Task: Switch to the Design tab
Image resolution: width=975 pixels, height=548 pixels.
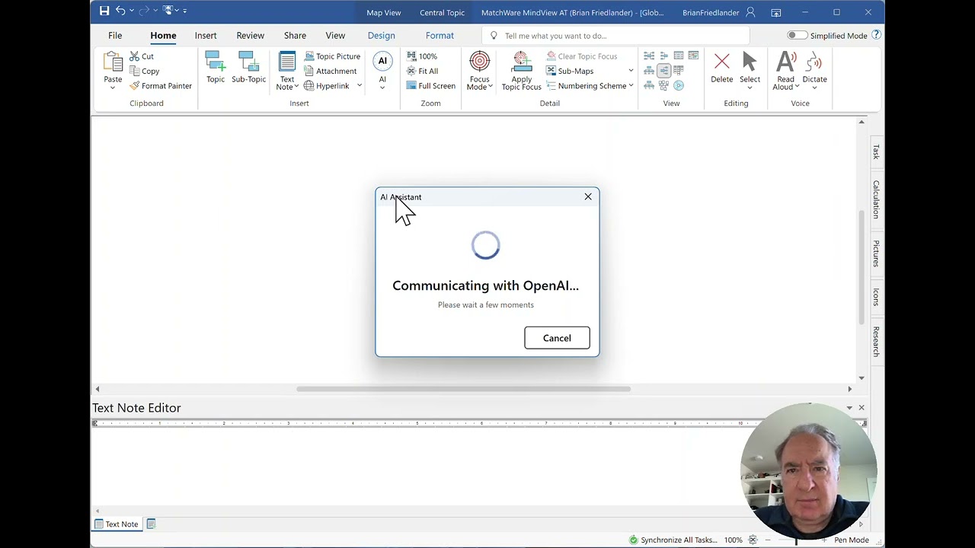Action: pyautogui.click(x=381, y=35)
